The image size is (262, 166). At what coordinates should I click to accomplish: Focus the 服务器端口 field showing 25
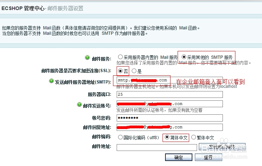click(170, 94)
